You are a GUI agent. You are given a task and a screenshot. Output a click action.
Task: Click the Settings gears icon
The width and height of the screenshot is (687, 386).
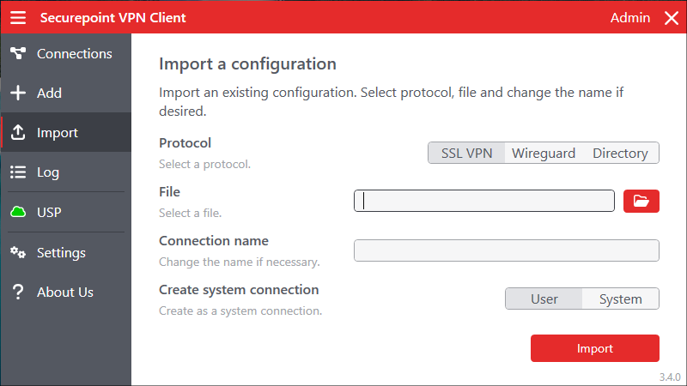pyautogui.click(x=18, y=252)
